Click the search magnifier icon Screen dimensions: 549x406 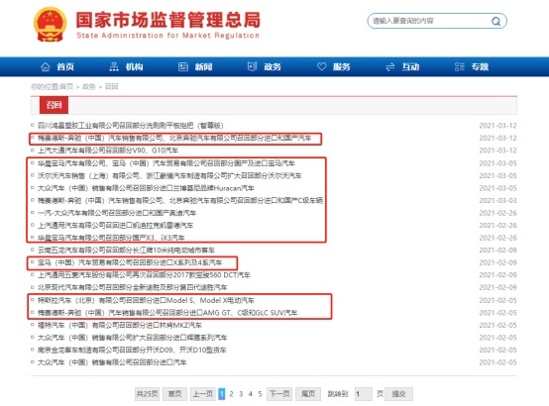click(495, 22)
